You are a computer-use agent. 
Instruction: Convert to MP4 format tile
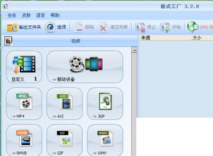click(24, 104)
